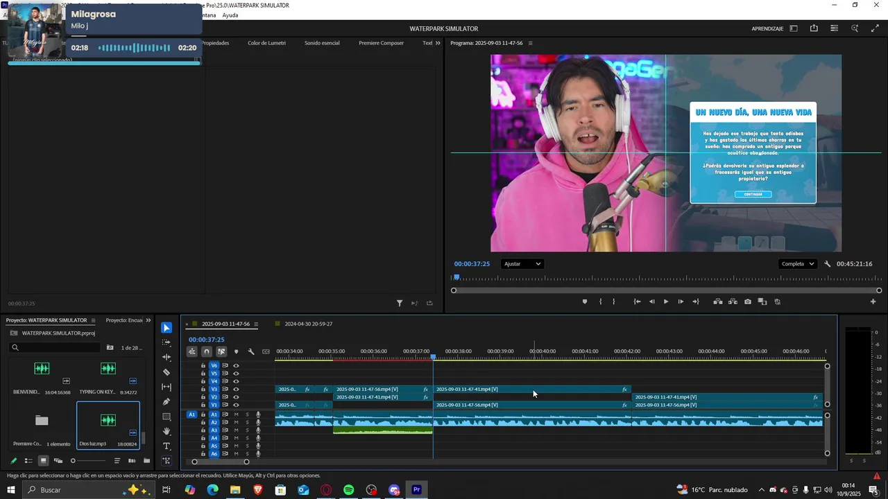Screen dimensions: 888x499
Task: Step forward one frame
Action: click(x=681, y=301)
